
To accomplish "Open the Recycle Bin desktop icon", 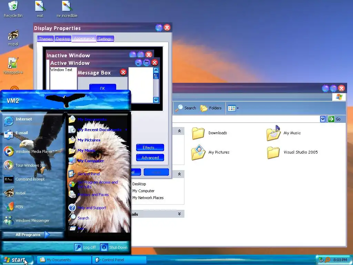I will pyautogui.click(x=13, y=9).
